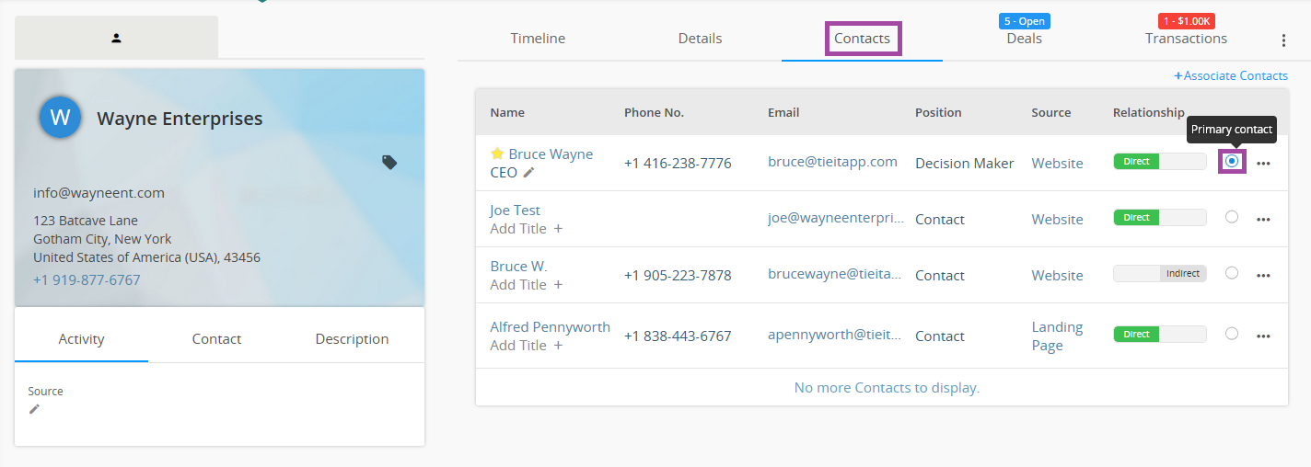Click plus icon to add title for Bruce W.
Screen dimensions: 1311x467
coord(558,284)
